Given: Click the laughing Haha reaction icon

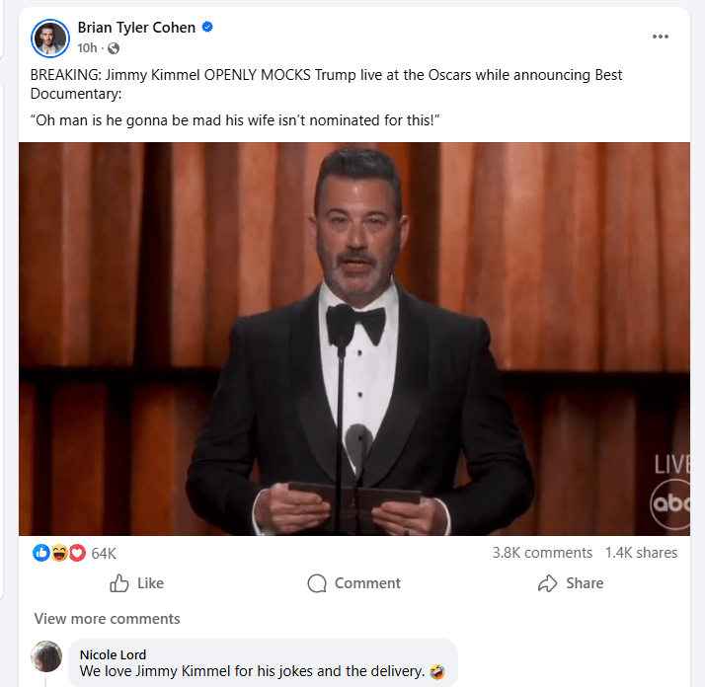Looking at the screenshot, I should pos(59,553).
